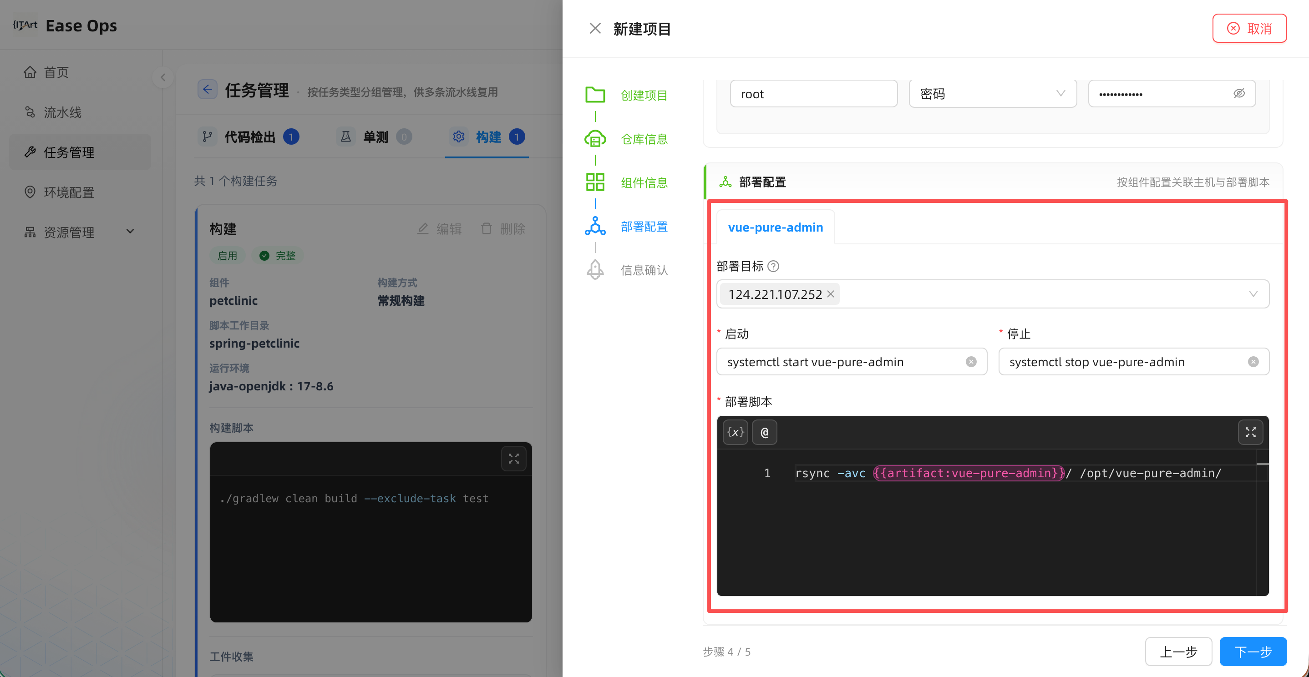Screen dimensions: 1309x677
Task: Insert variable with {x} editor button
Action: (x=735, y=432)
